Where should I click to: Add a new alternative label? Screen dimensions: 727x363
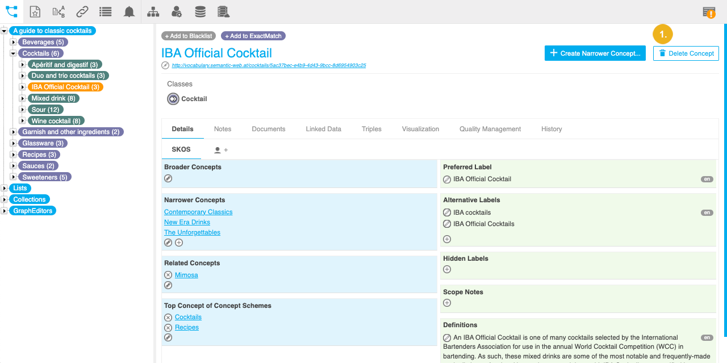tap(447, 239)
